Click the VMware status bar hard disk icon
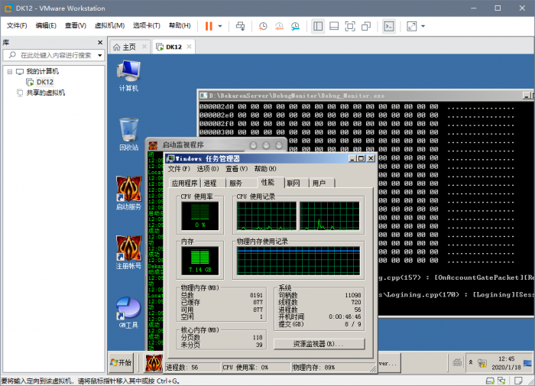Image resolution: width=535 pixels, height=386 pixels. pyautogui.click(x=490, y=381)
